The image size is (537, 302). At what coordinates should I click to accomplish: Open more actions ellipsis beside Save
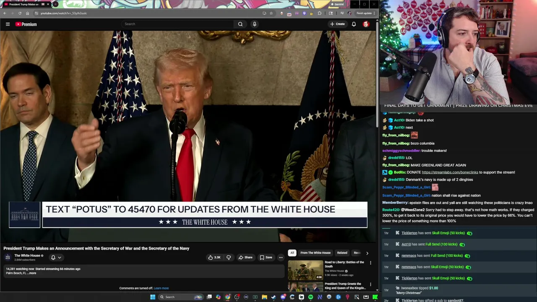pyautogui.click(x=281, y=258)
